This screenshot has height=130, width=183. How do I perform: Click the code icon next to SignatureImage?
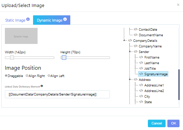click(x=141, y=74)
